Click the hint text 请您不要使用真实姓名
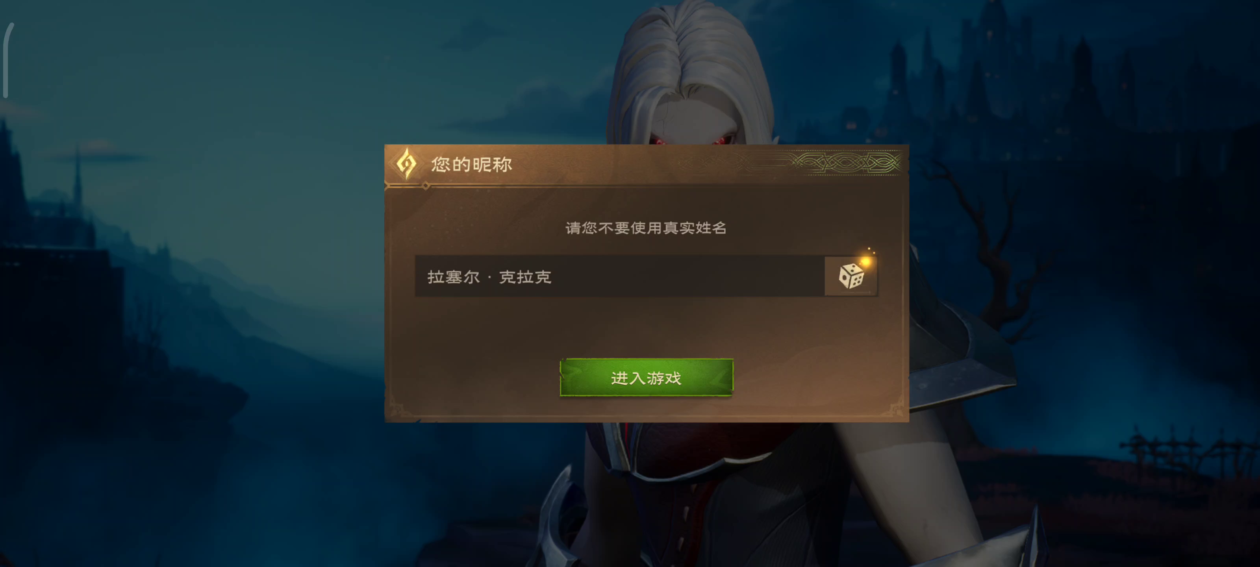 pyautogui.click(x=646, y=228)
